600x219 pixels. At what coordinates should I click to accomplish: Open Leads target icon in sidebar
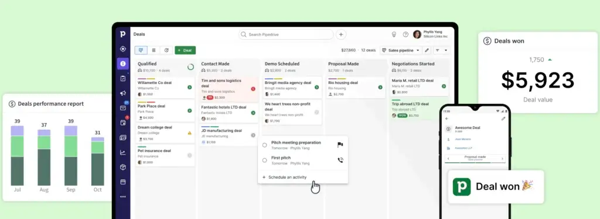123,49
